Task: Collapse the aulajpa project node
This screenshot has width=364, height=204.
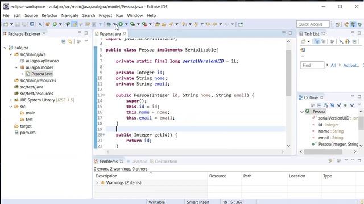Action: point(5,48)
